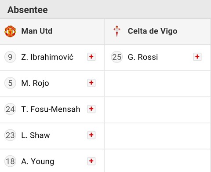Click injury cross next to L. Shaw
211x172 pixels.
coord(91,135)
